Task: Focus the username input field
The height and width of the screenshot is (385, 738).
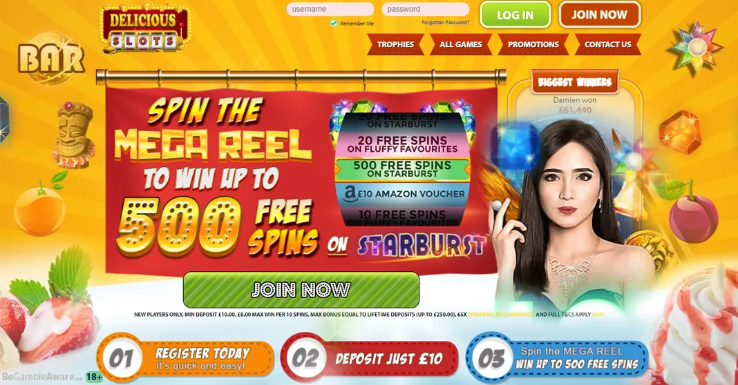Action: (x=330, y=9)
